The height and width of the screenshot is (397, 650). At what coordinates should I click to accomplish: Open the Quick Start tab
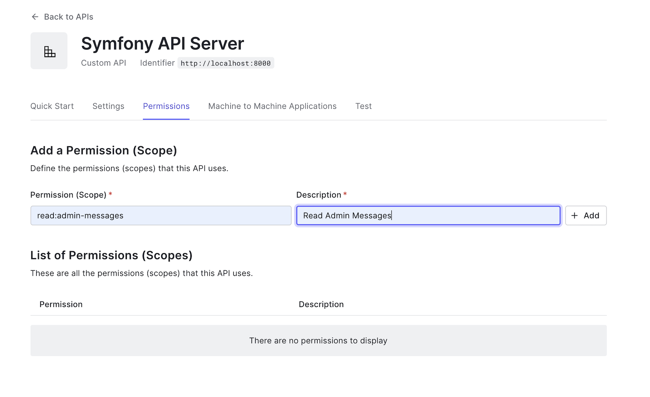pos(52,106)
